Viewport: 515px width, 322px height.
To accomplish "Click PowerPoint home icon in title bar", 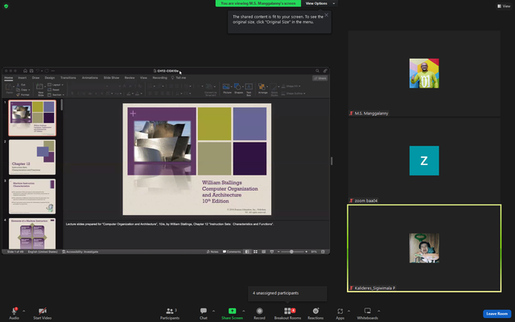I will (x=25, y=71).
